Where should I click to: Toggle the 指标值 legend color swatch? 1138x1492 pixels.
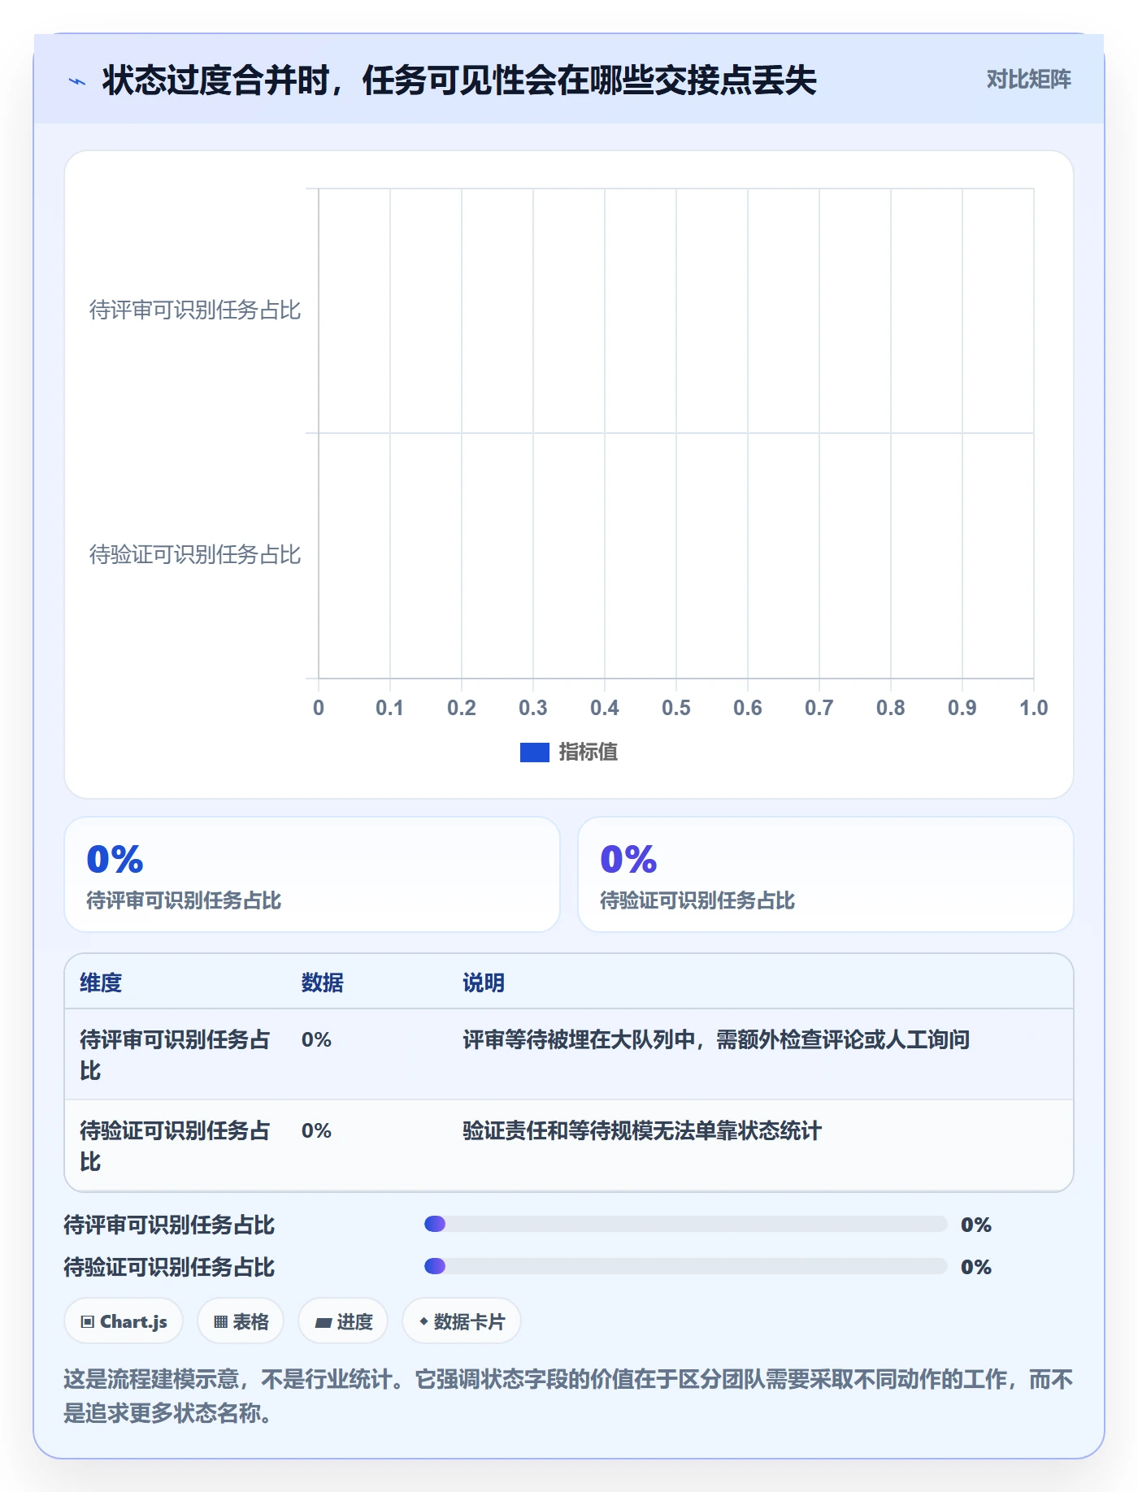pyautogui.click(x=534, y=753)
